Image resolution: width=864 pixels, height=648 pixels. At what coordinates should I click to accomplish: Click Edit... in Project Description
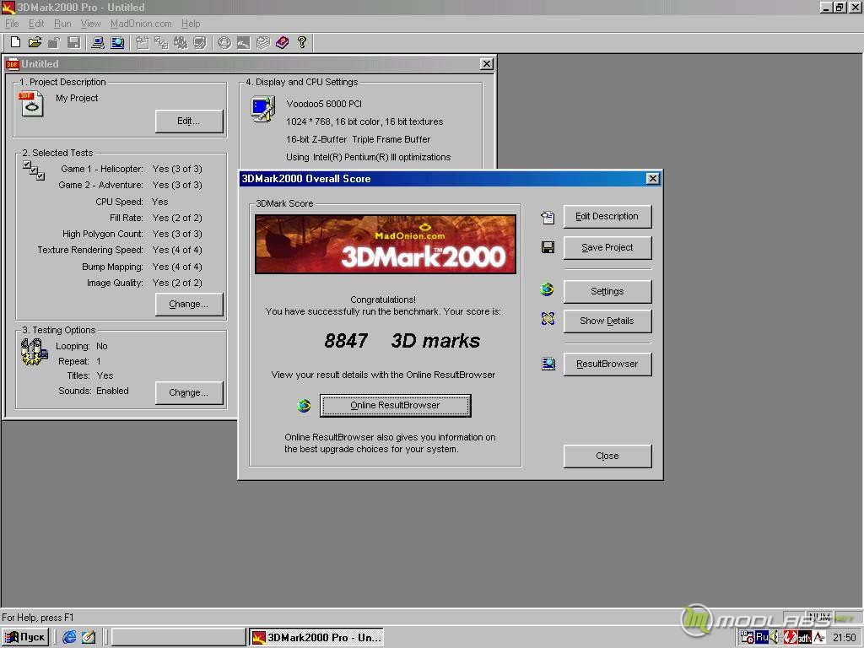tap(189, 121)
